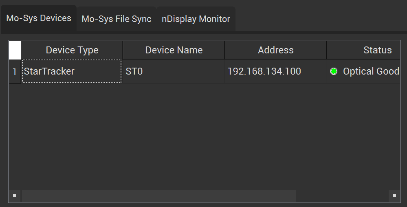This screenshot has height=207, width=407.
Task: Click the scrollbar left arrow button
Action: point(15,196)
